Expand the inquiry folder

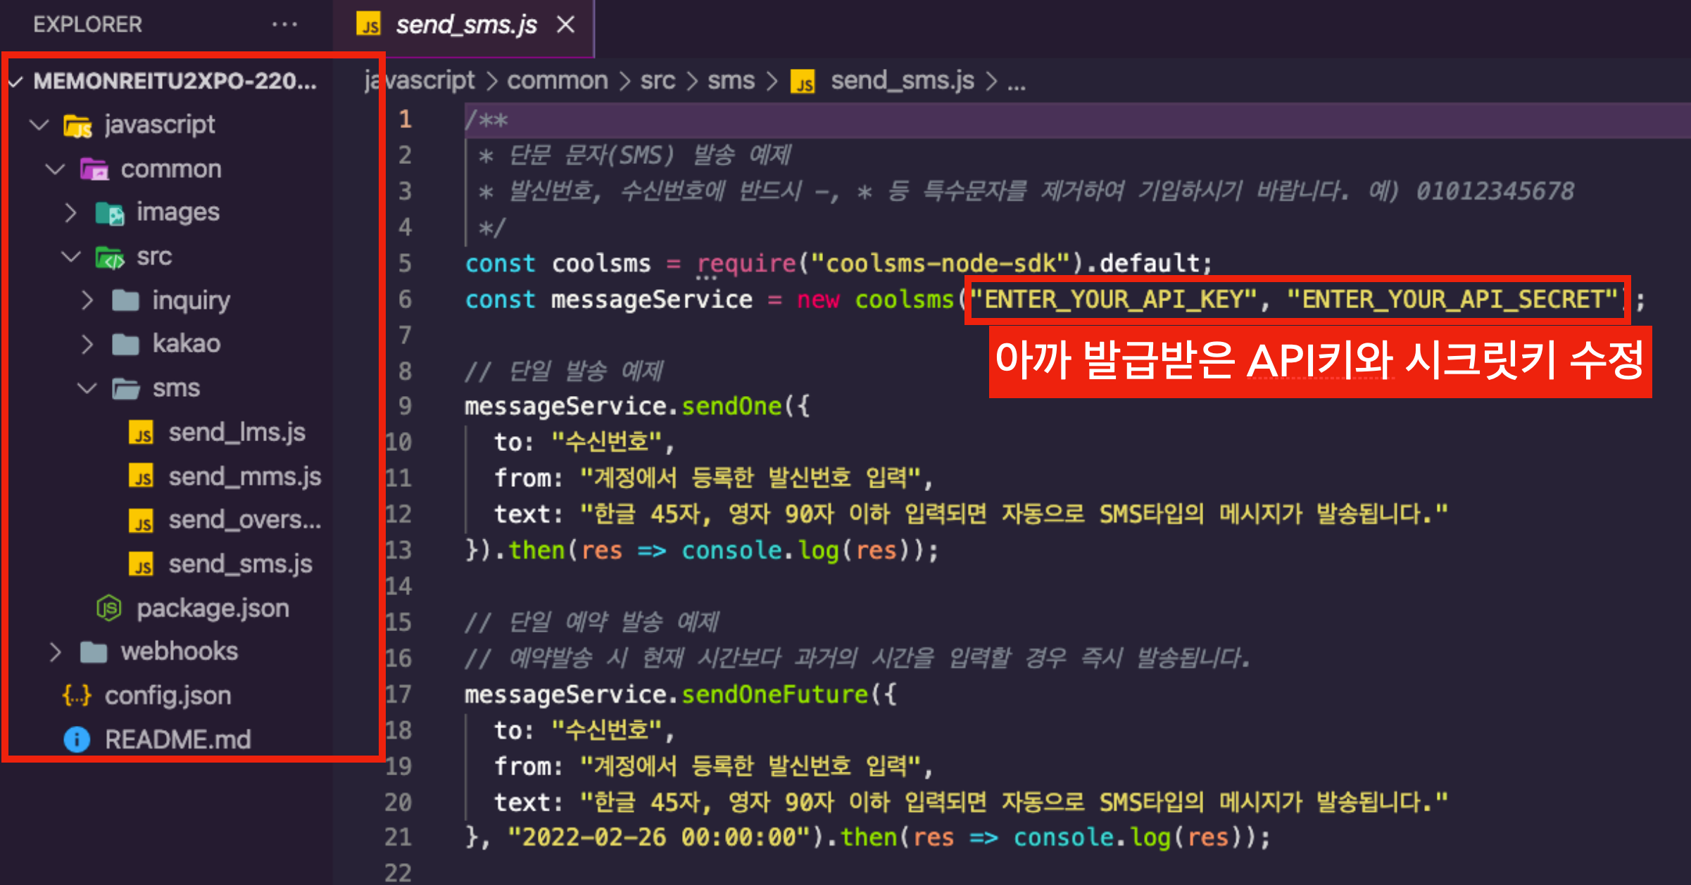pyautogui.click(x=87, y=300)
